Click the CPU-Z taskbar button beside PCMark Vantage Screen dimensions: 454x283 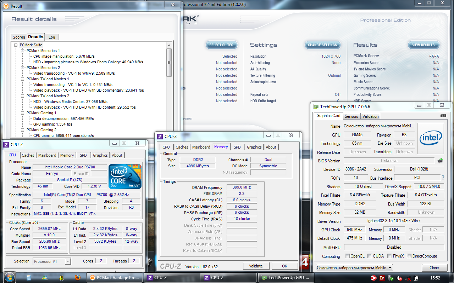pyautogui.click(x=172, y=278)
